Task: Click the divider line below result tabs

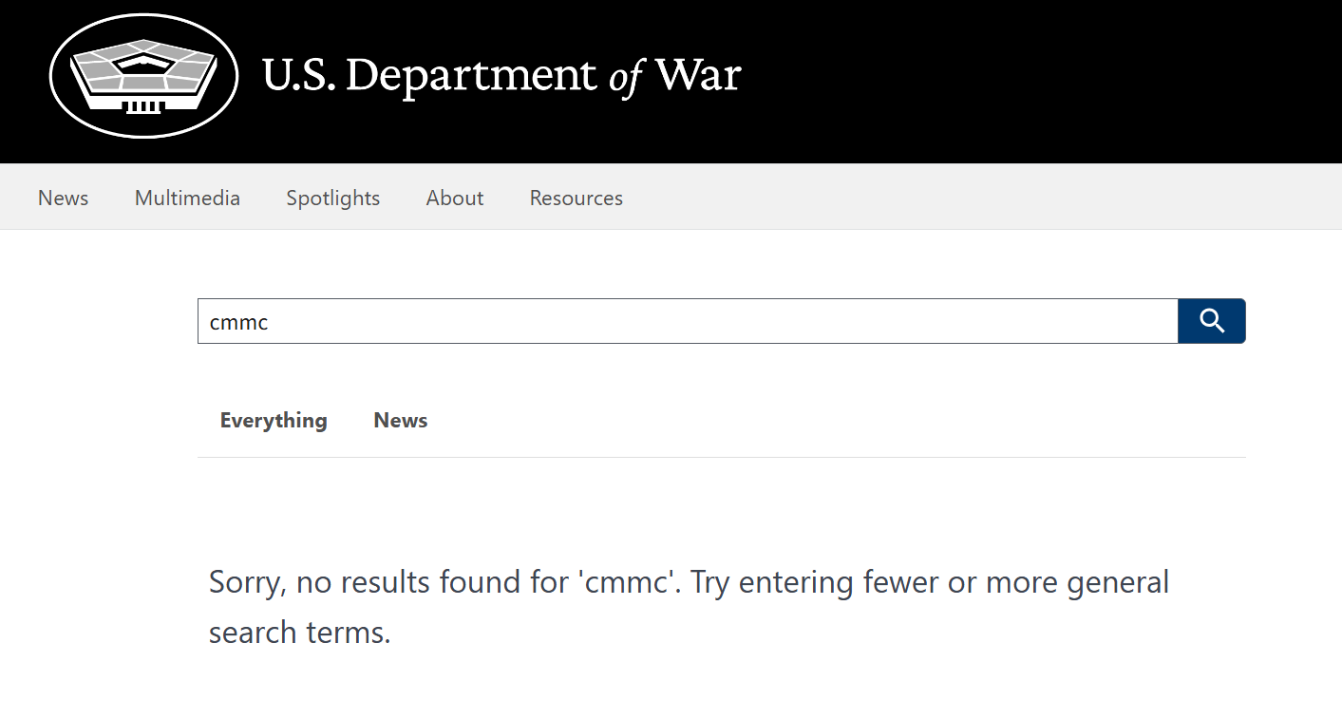Action: 722,457
